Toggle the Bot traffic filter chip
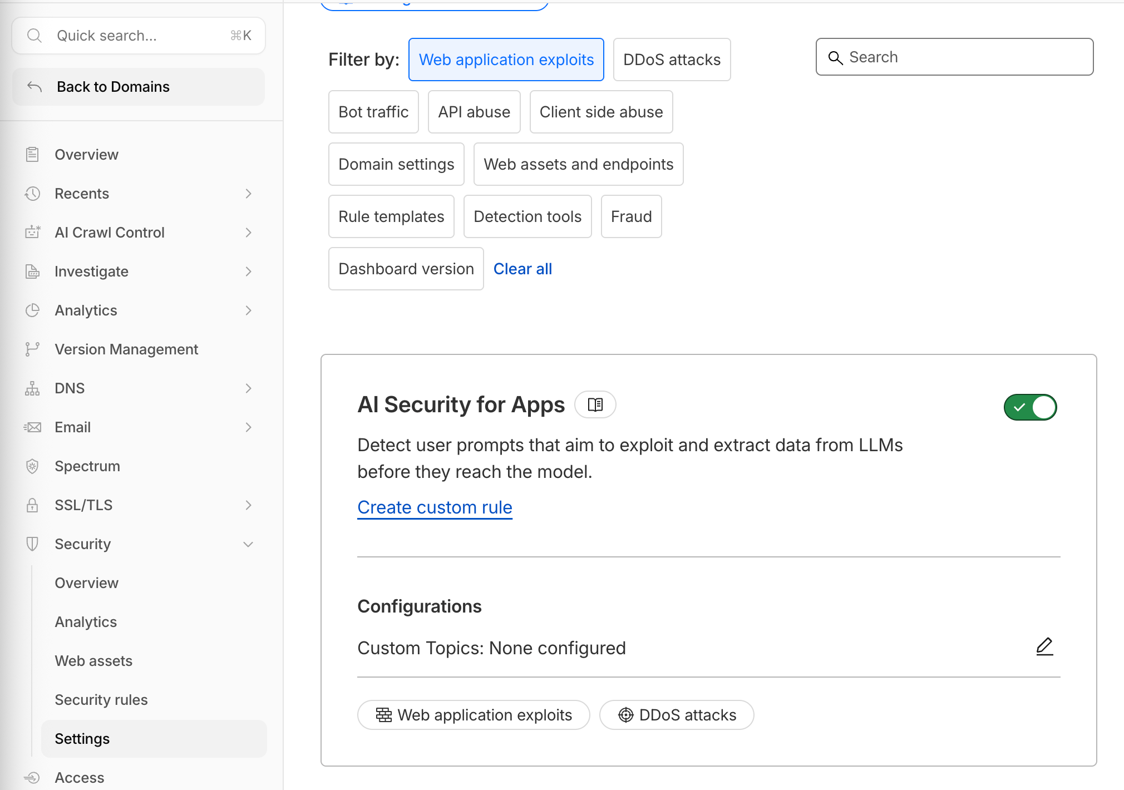 tap(373, 112)
